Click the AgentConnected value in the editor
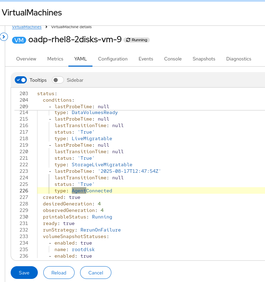The height and width of the screenshot is (282, 265). pos(92,191)
